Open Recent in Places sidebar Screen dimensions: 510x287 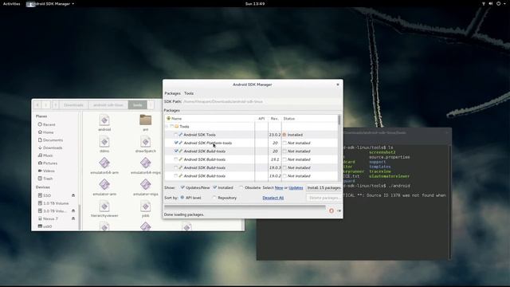(x=46, y=124)
